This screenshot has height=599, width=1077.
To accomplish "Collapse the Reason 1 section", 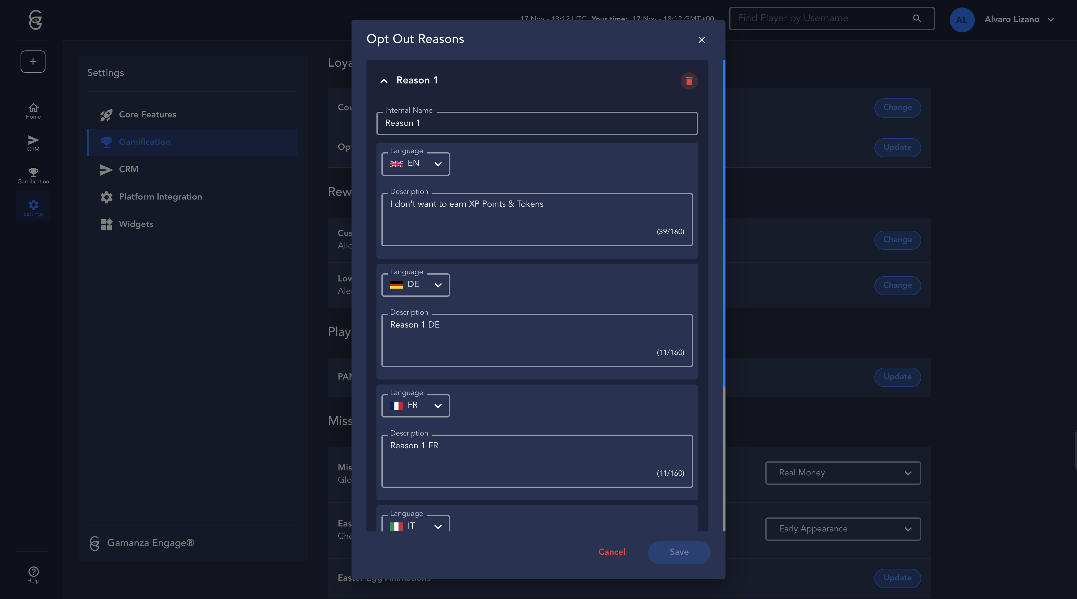I will pos(383,81).
